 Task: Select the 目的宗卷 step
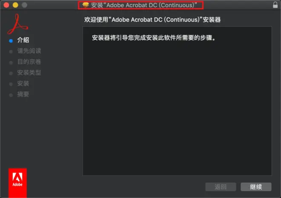point(29,62)
